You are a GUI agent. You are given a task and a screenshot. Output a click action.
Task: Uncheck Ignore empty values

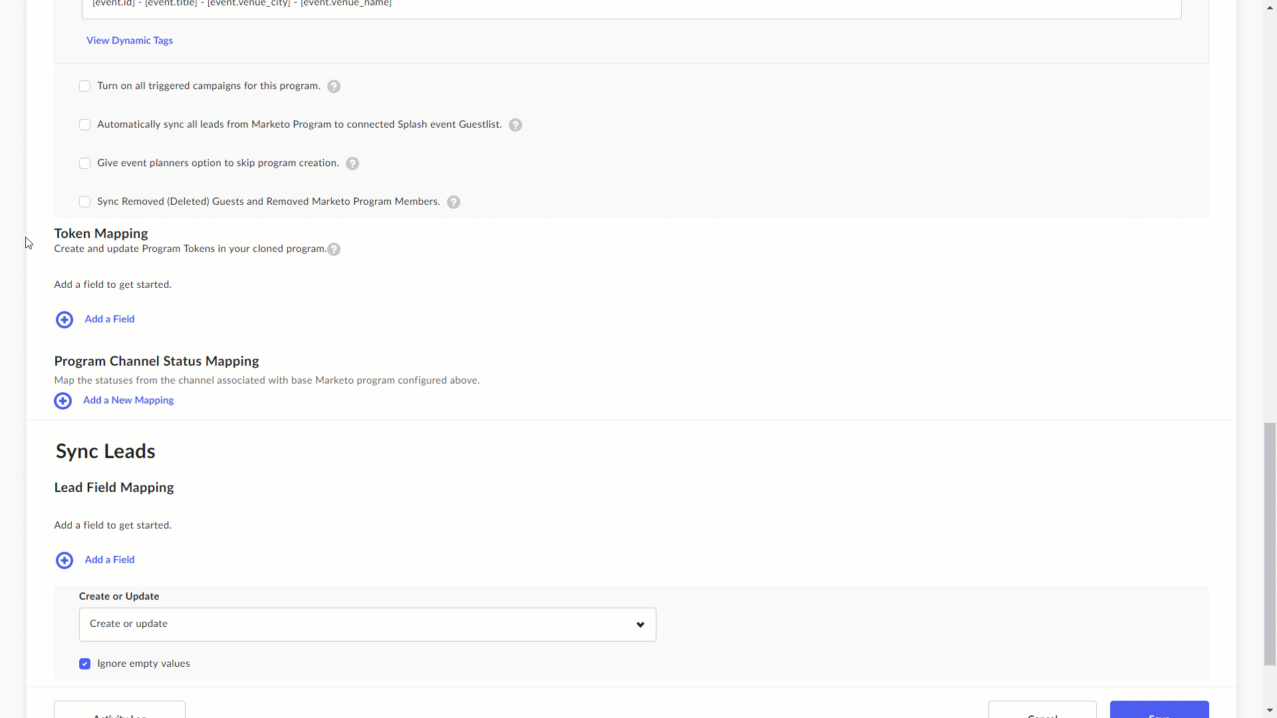[84, 664]
